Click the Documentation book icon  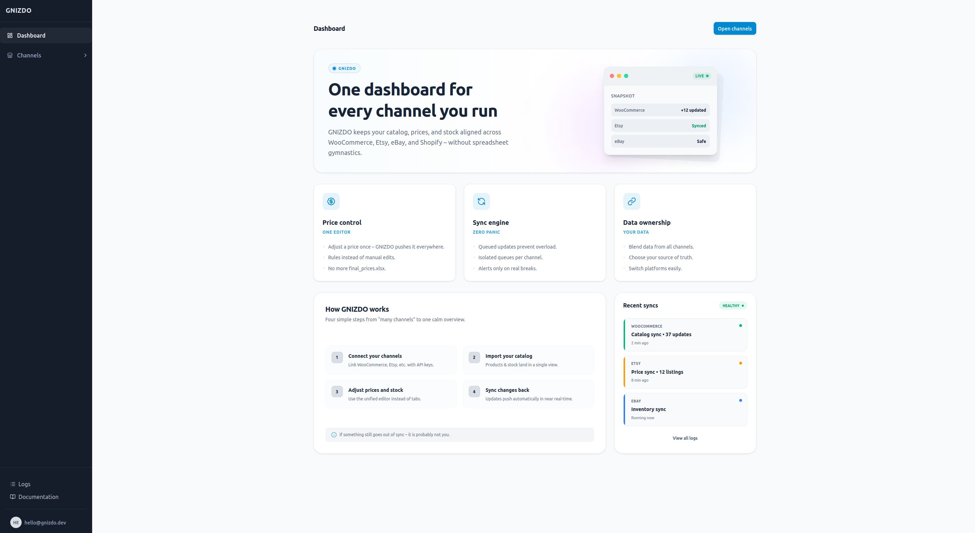pos(12,497)
